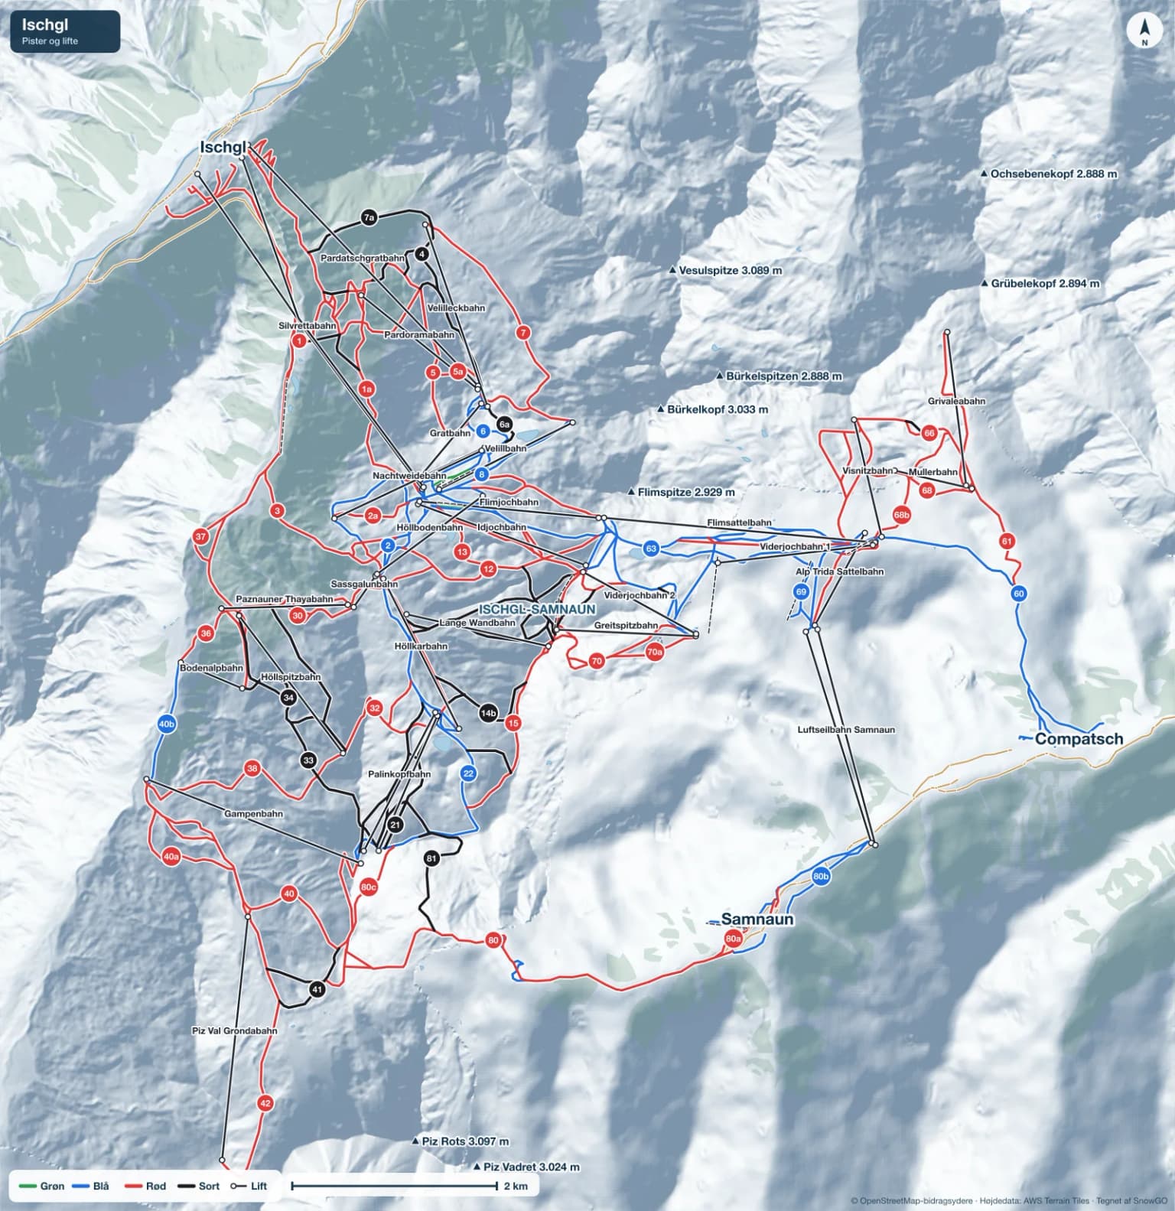Click the black piste marker 33
This screenshot has height=1211, width=1175.
(308, 760)
